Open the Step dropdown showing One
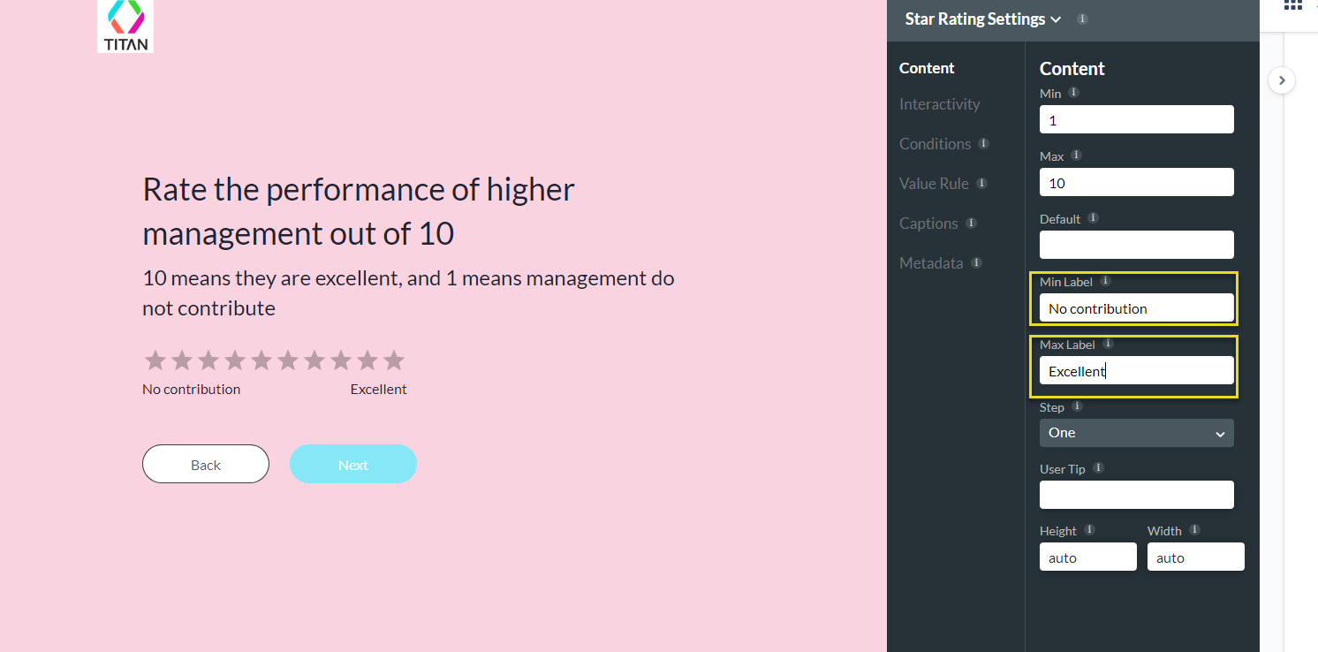Viewport: 1318px width, 652px height. point(1137,433)
